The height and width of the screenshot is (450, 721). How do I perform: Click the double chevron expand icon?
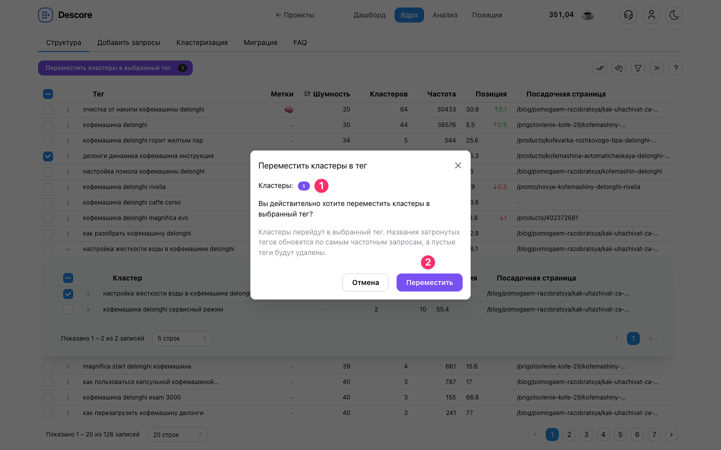pyautogui.click(x=657, y=68)
